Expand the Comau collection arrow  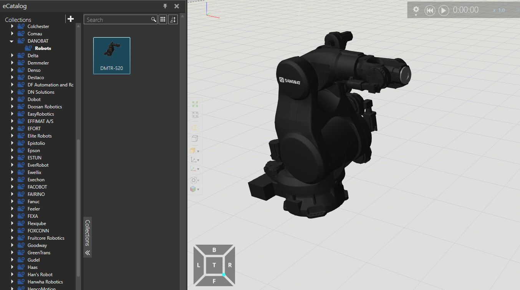click(12, 34)
